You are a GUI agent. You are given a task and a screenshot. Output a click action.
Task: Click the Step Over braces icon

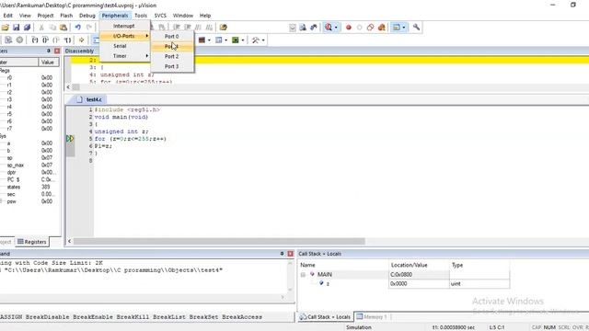coord(45,40)
